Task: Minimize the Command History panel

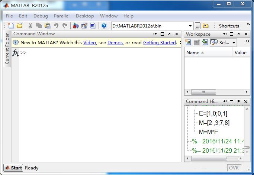Action: click(x=225, y=101)
